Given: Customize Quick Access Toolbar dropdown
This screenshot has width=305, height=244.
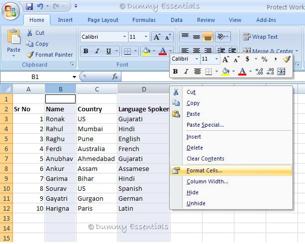Looking at the screenshot, I should [76, 6].
